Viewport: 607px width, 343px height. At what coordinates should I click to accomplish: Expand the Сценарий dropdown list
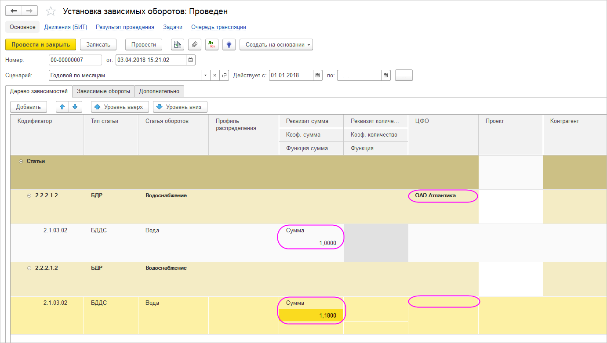click(206, 76)
